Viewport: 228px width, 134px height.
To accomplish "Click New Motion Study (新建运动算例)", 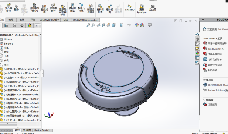I will pyautogui.click(x=91, y=9).
